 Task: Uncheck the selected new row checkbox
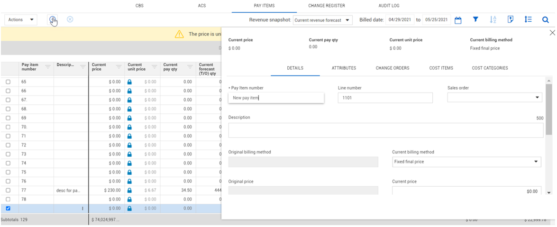pos(8,208)
